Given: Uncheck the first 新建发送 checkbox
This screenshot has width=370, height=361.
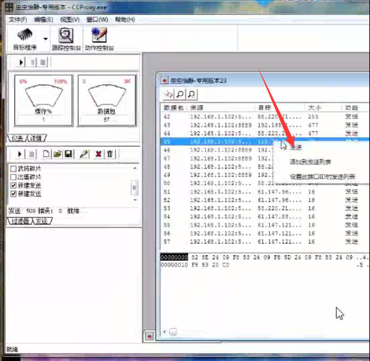Looking at the screenshot, I should coord(13,186).
